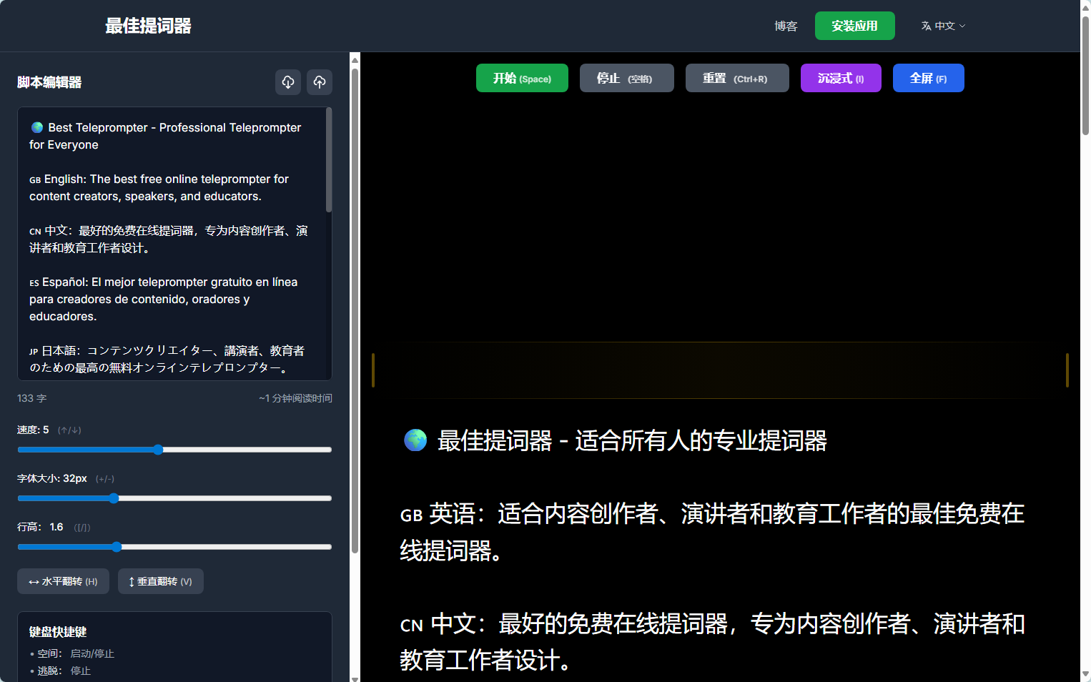Click the upload script icon button
This screenshot has height=682, width=1091.
click(x=320, y=82)
